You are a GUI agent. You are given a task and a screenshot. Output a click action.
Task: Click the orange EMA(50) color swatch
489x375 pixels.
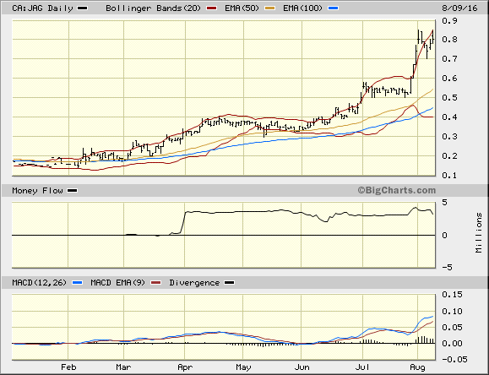coord(269,8)
